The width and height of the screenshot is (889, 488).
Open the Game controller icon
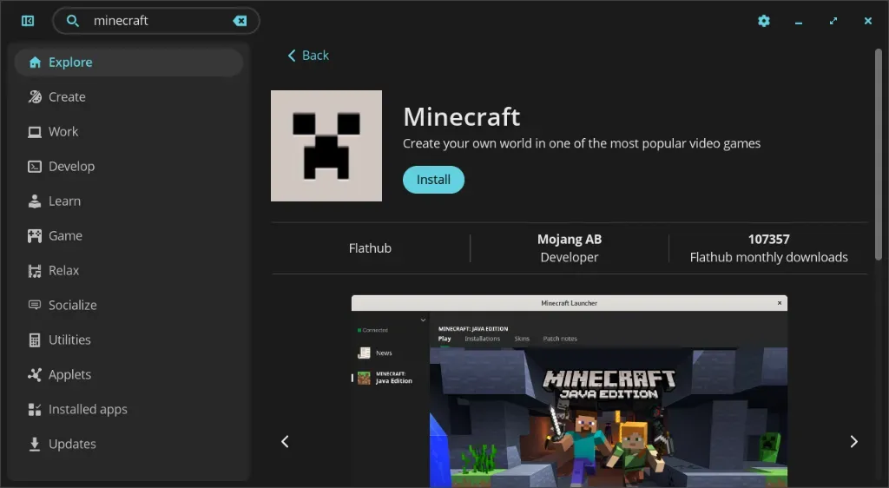click(35, 236)
